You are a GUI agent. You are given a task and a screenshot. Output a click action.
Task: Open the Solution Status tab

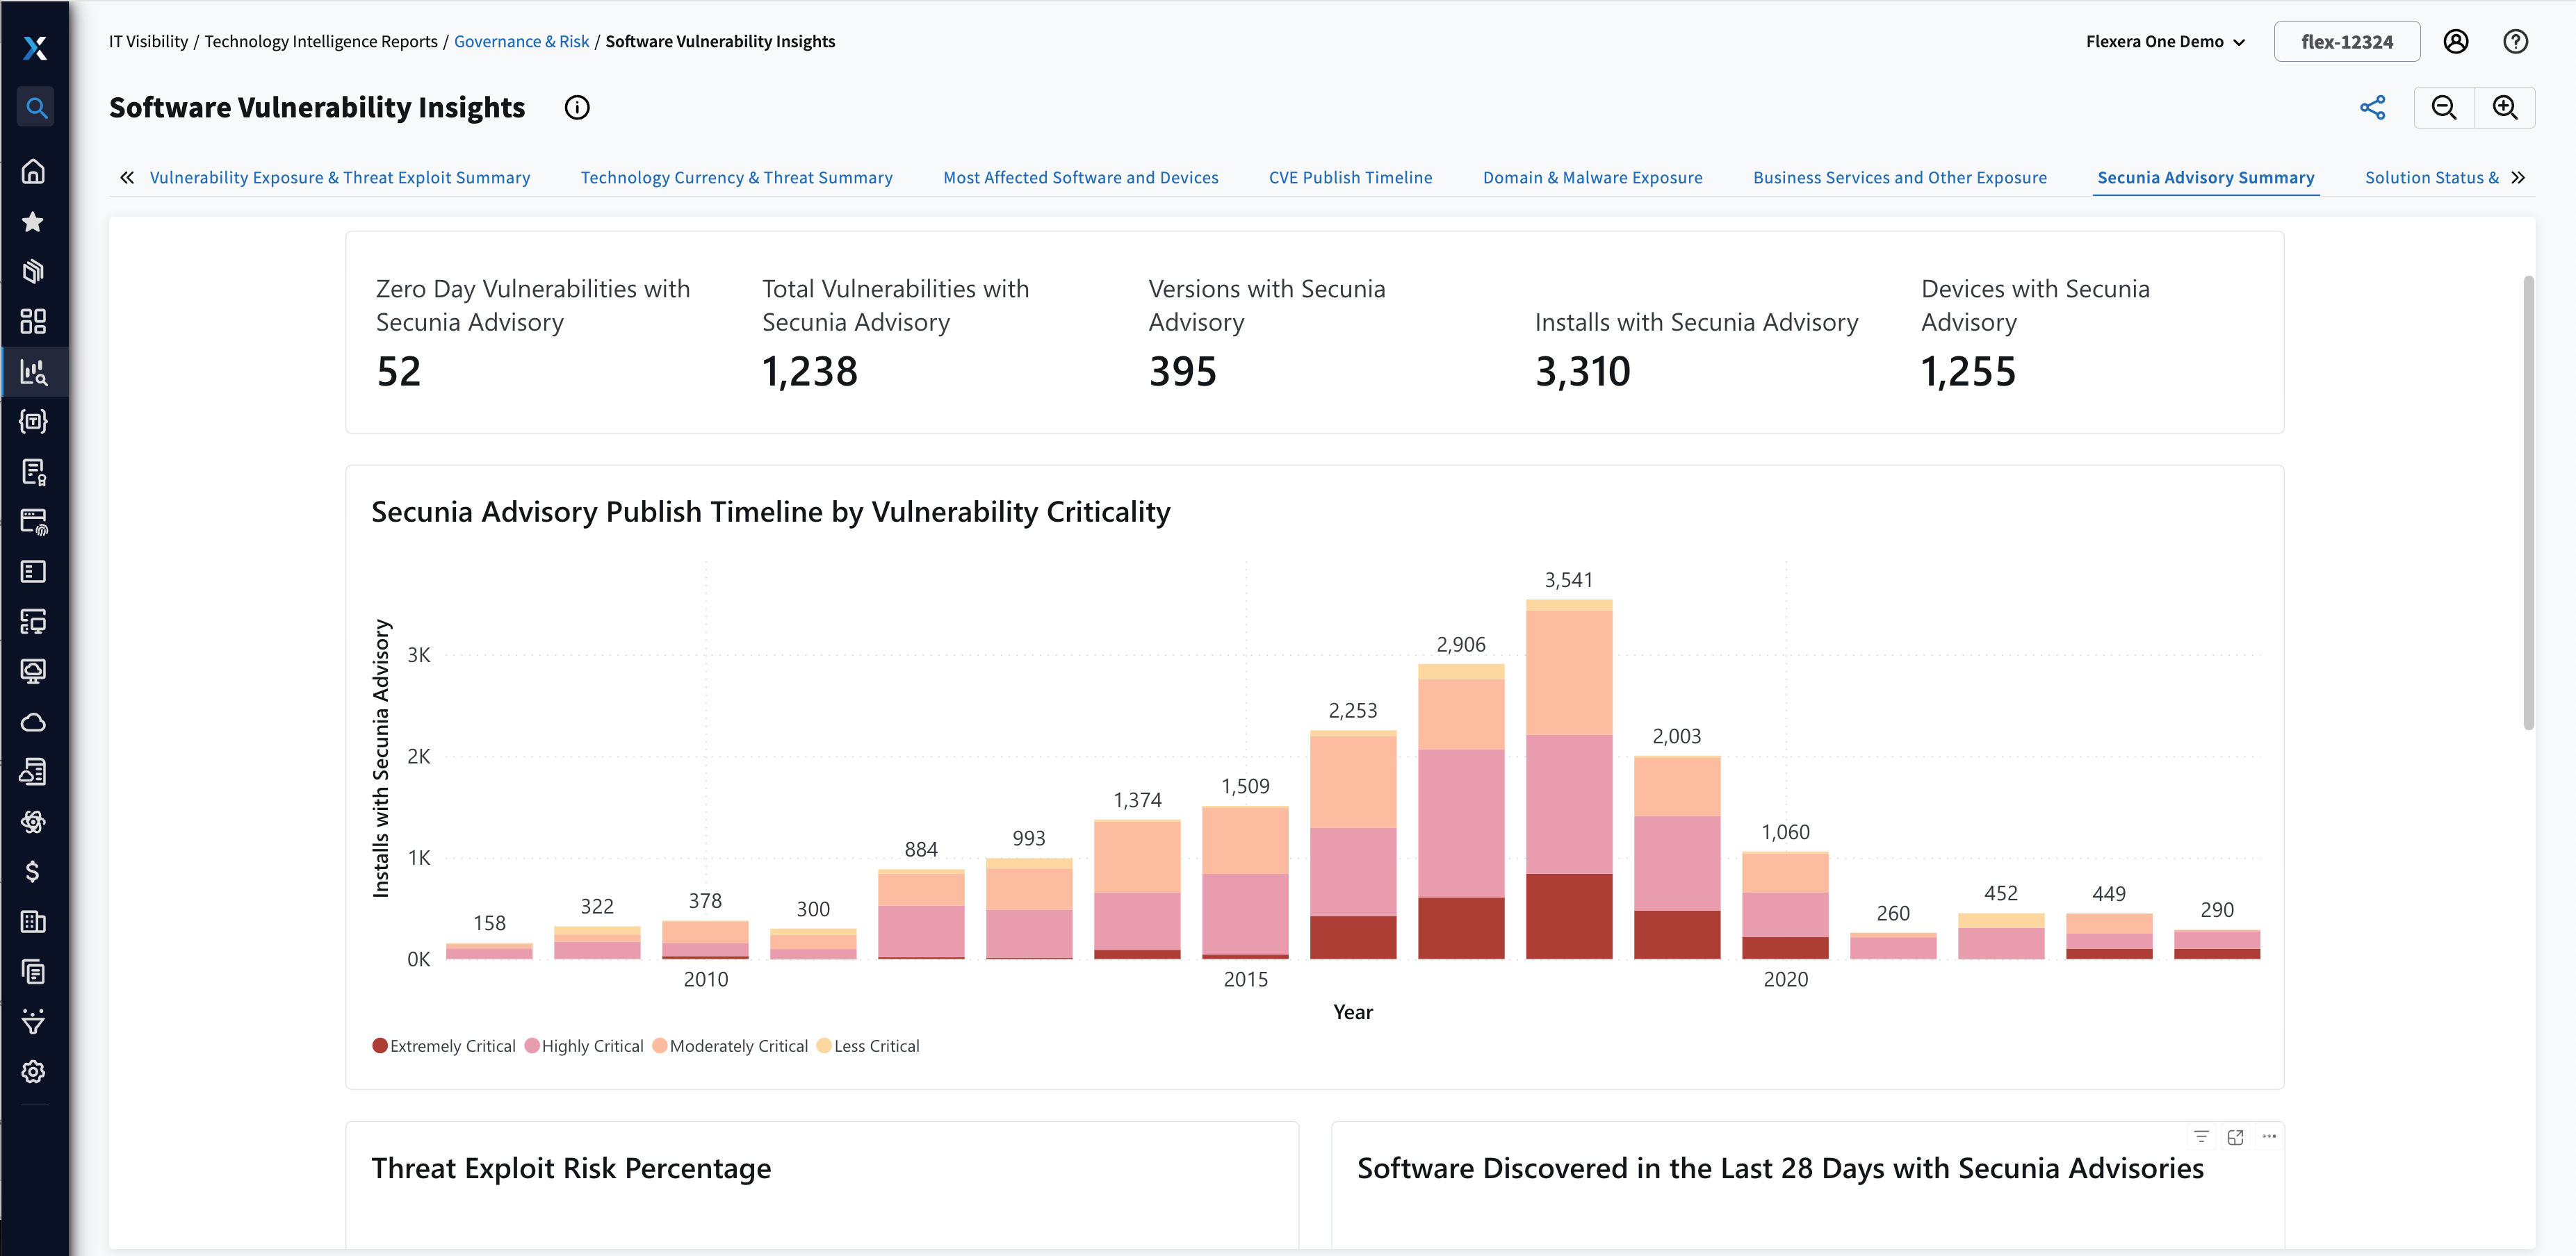[2431, 177]
